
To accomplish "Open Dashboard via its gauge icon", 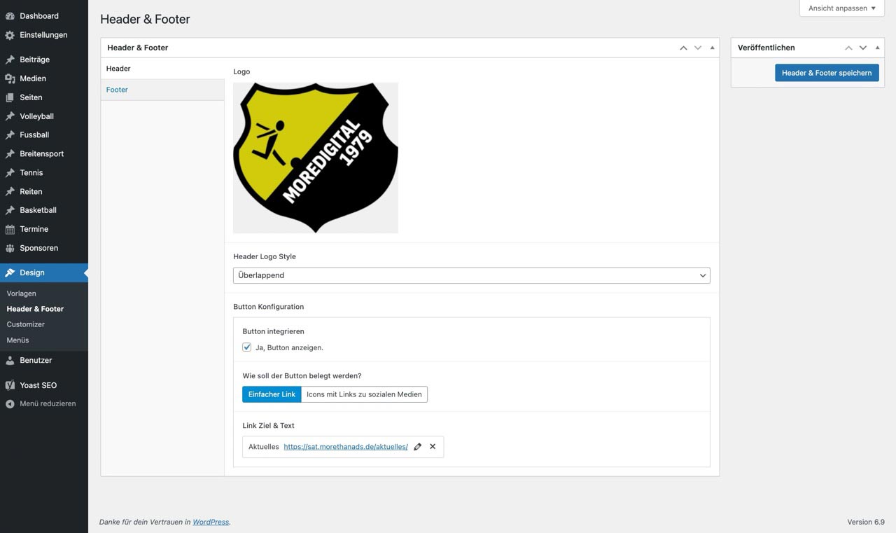I will click(x=10, y=16).
